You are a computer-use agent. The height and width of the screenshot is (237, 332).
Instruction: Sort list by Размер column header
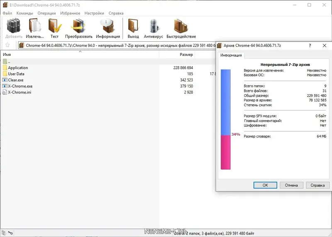coord(177,55)
